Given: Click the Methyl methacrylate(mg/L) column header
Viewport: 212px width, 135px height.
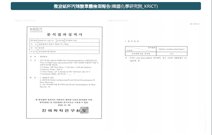Looking at the screenshot, I should point(172,49).
